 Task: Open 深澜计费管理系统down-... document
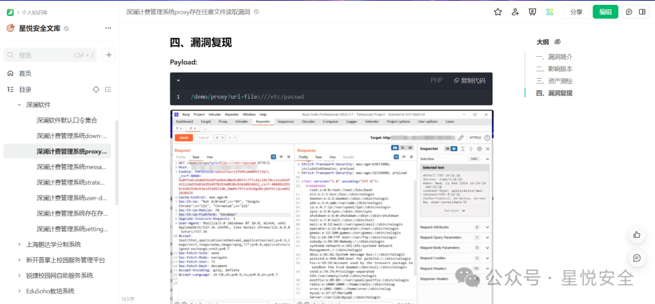72,136
